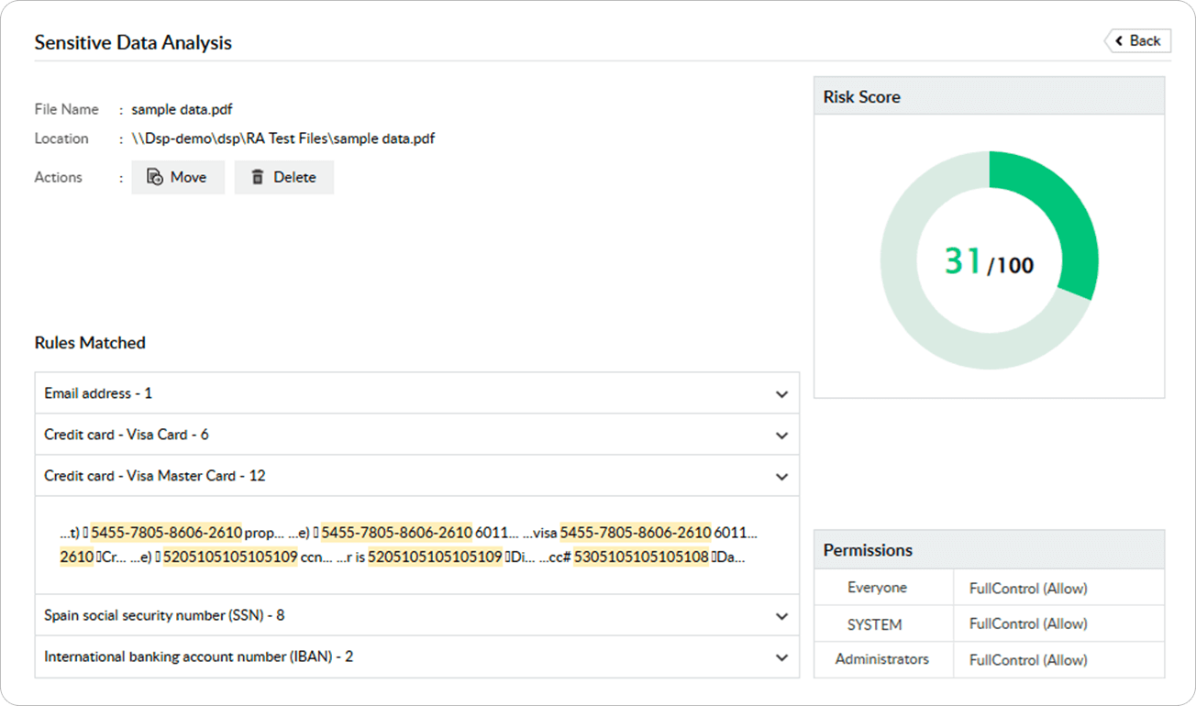The height and width of the screenshot is (706, 1196).
Task: Click the trash can Delete icon
Action: pos(259,176)
